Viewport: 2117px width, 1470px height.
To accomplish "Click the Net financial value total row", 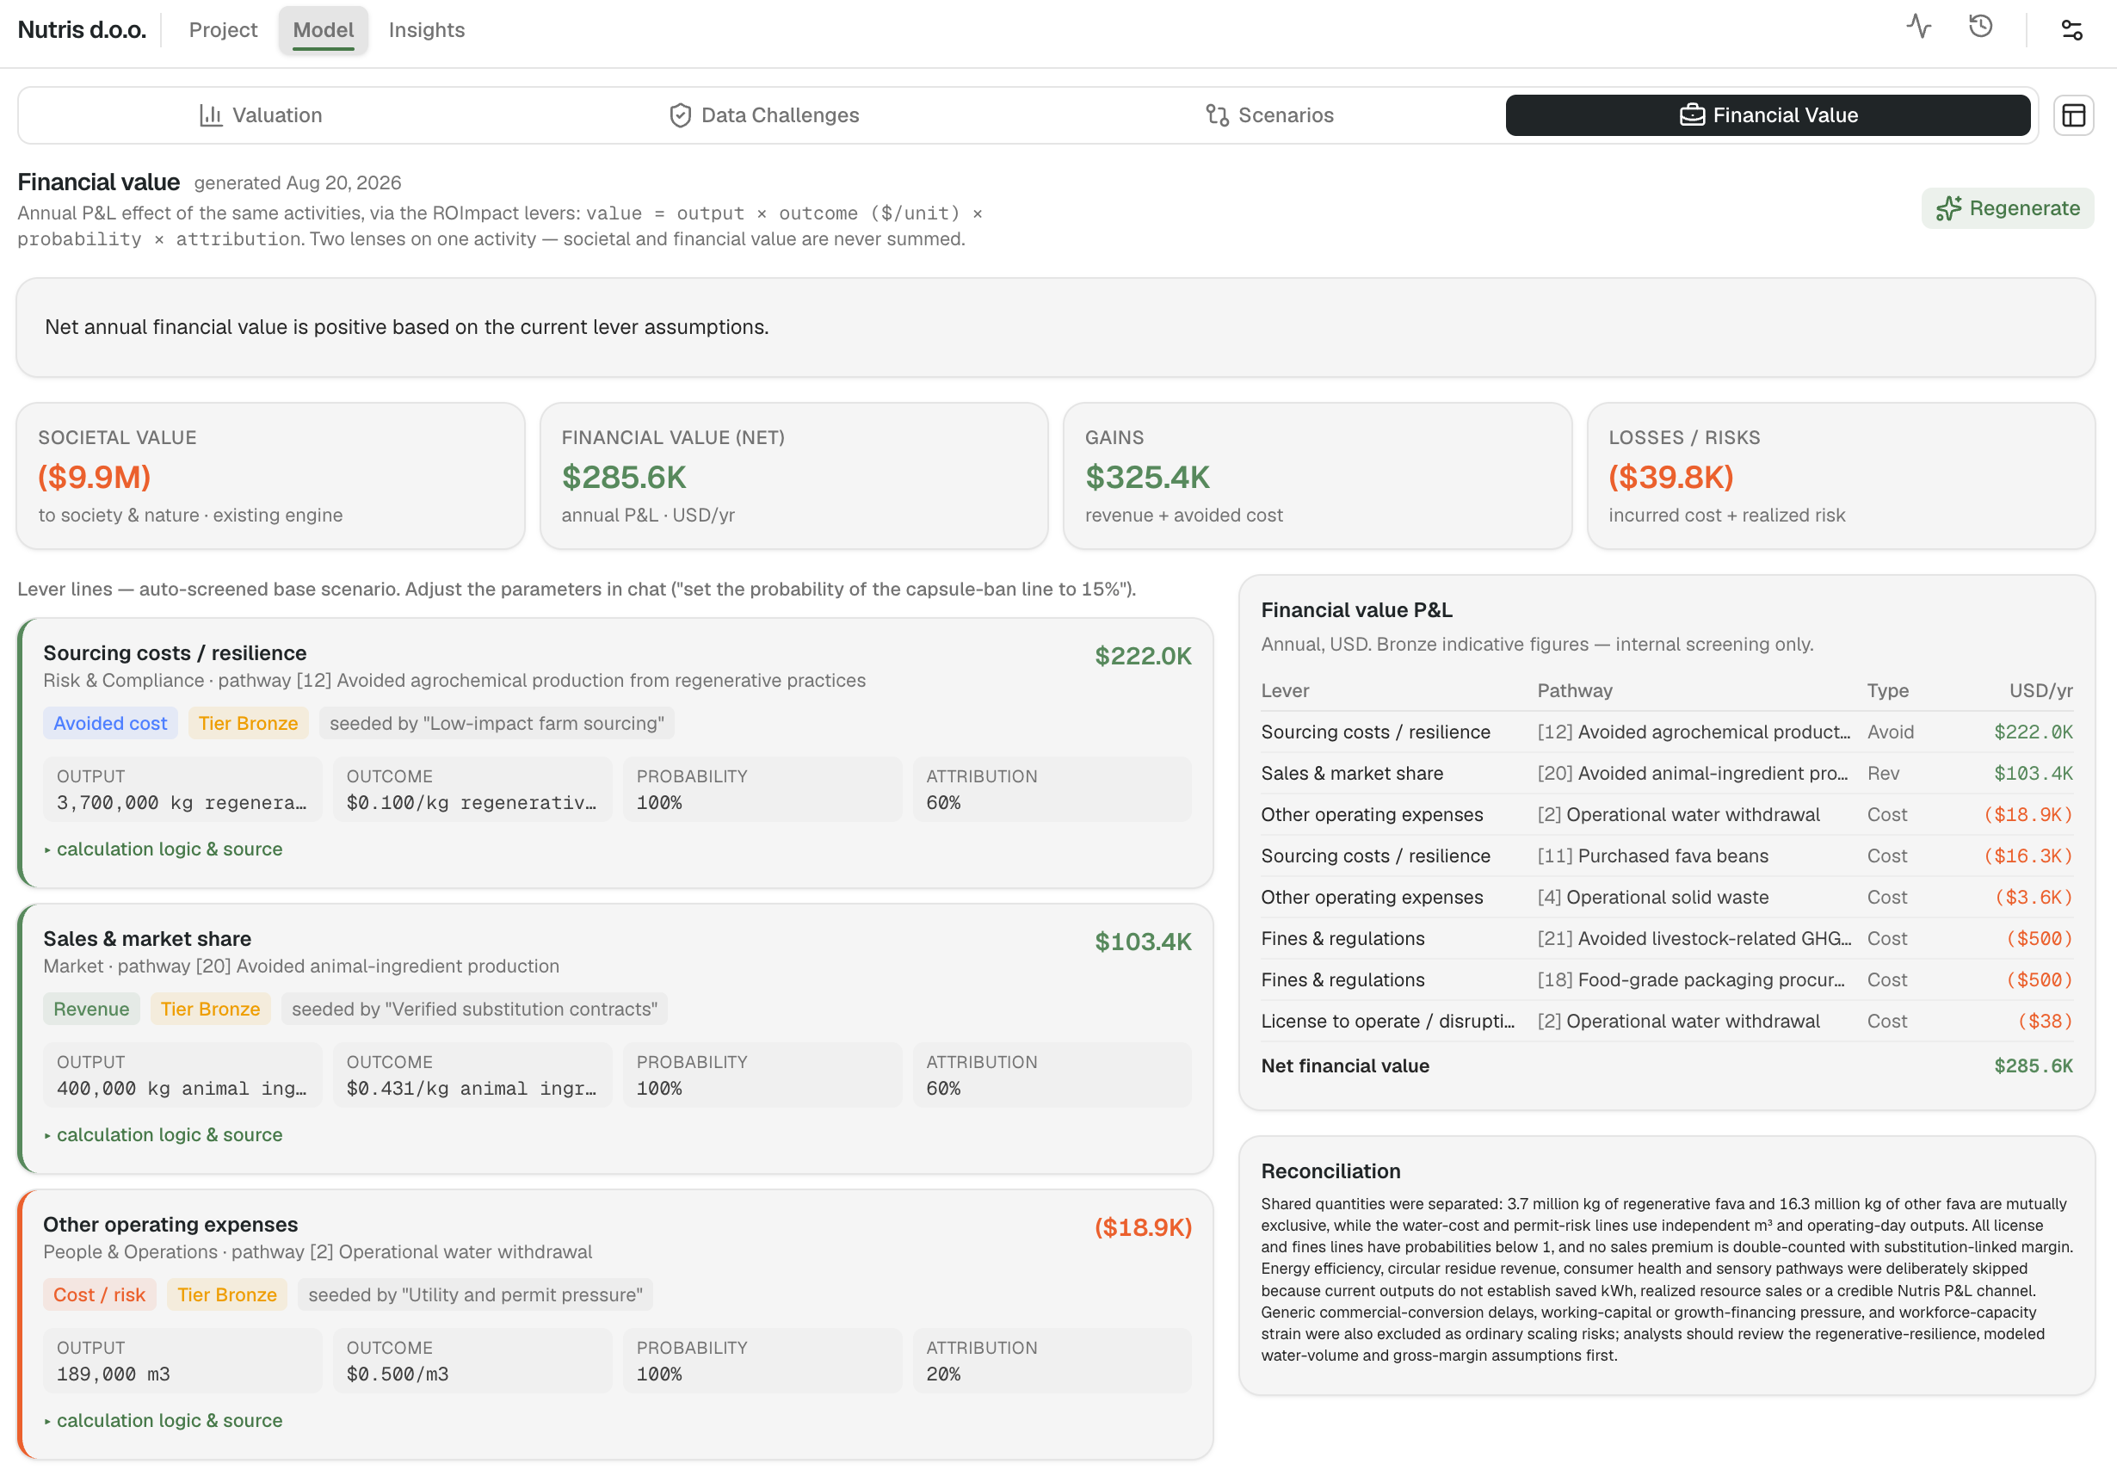I will [1667, 1065].
